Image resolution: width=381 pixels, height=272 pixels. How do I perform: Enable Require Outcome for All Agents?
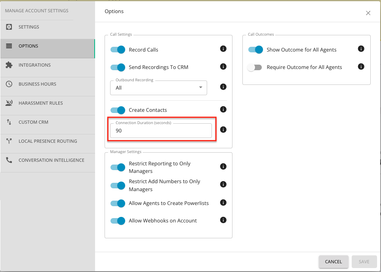tap(255, 67)
